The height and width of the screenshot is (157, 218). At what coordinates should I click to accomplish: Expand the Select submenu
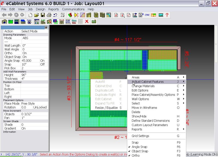tap(157, 103)
